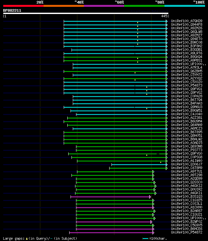
Task: Click the BP082211 query name
Action: [12, 10]
